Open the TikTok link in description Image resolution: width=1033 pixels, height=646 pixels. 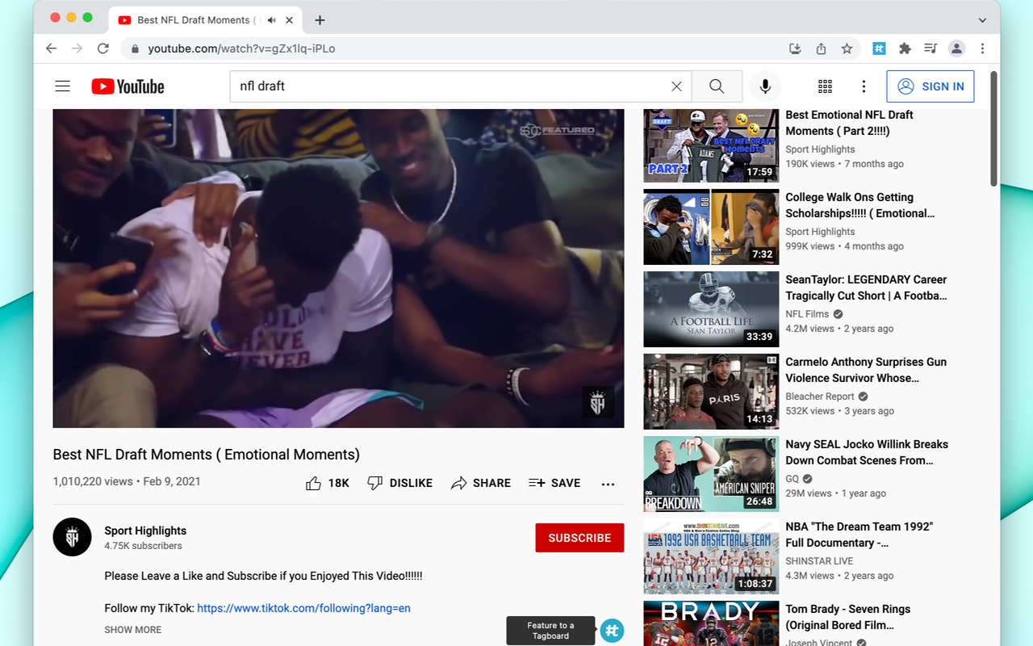(x=303, y=608)
